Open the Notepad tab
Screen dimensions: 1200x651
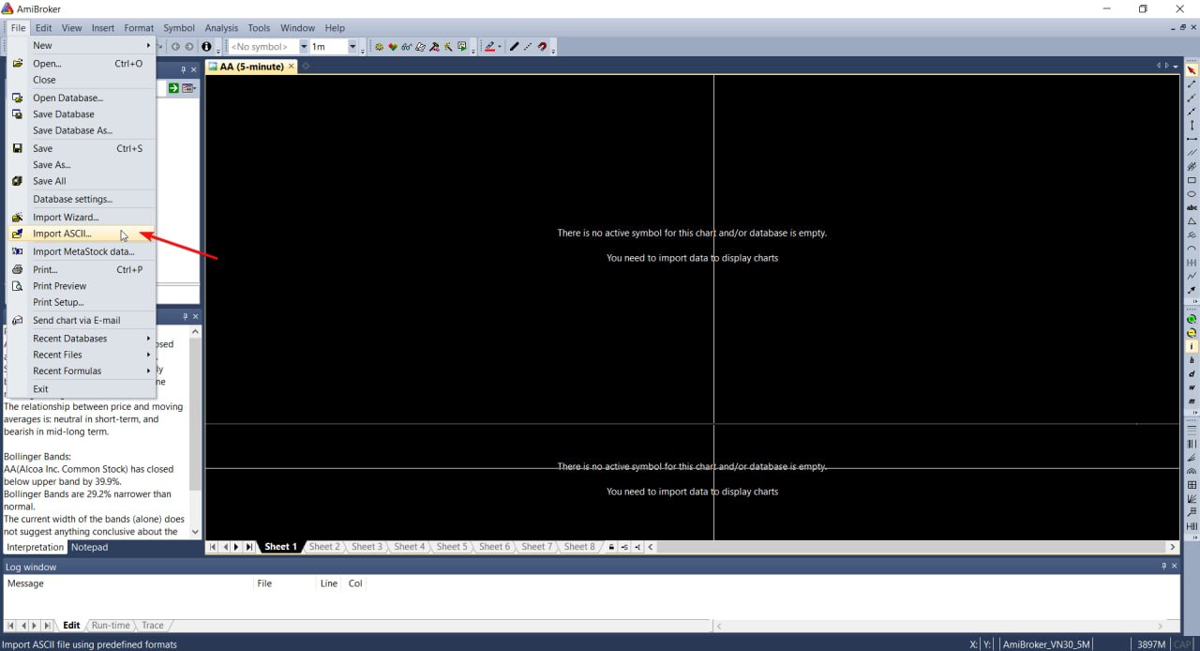[x=89, y=547]
